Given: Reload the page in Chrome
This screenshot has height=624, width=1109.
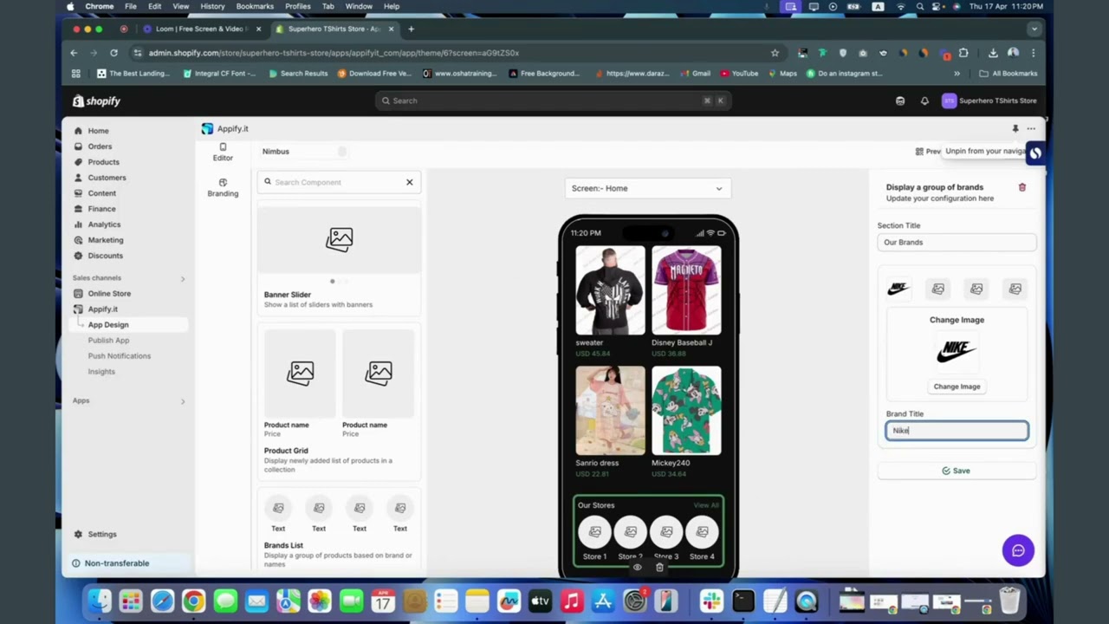Looking at the screenshot, I should coord(113,53).
